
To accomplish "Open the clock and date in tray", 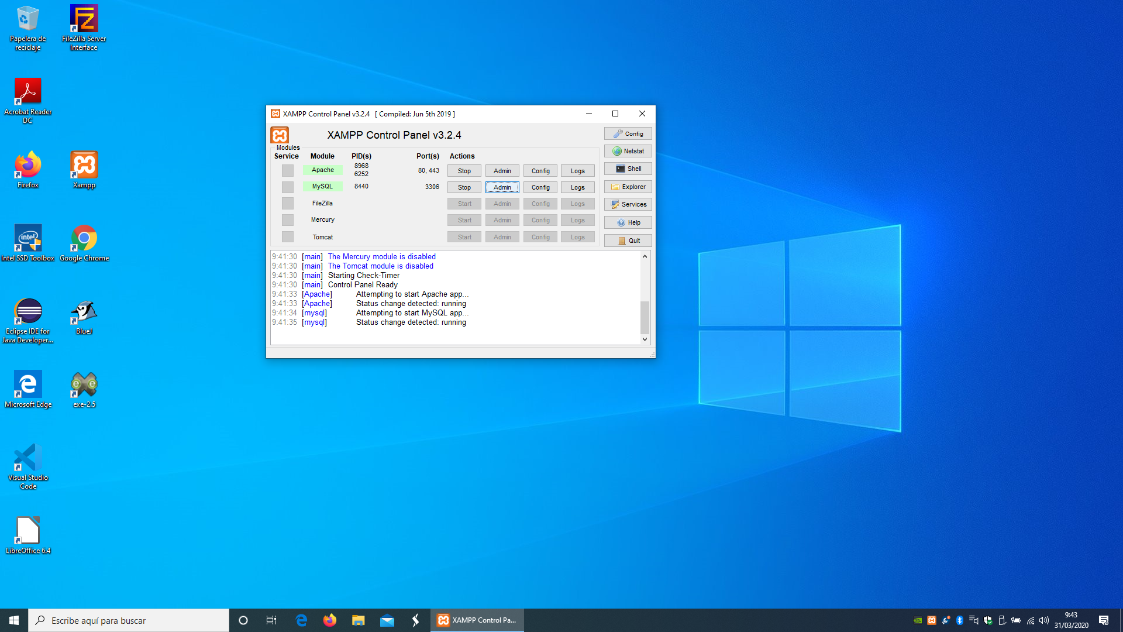I will point(1071,620).
